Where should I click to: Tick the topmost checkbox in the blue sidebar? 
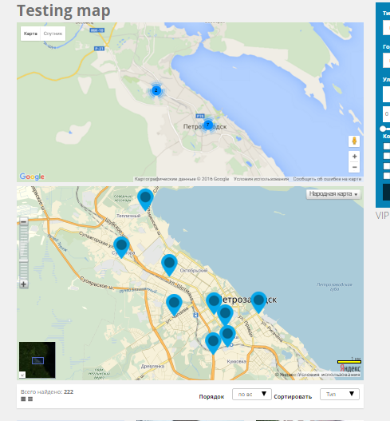[387, 146]
